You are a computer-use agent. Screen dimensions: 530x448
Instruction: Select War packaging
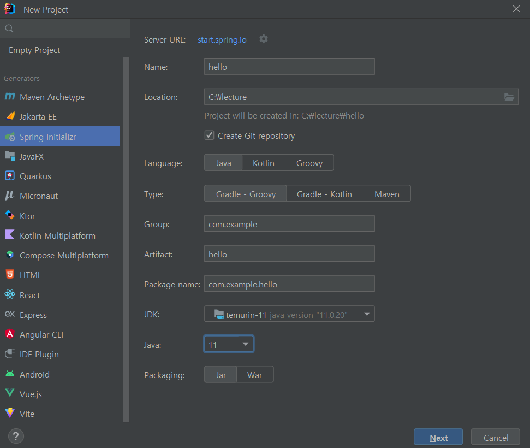click(x=255, y=375)
